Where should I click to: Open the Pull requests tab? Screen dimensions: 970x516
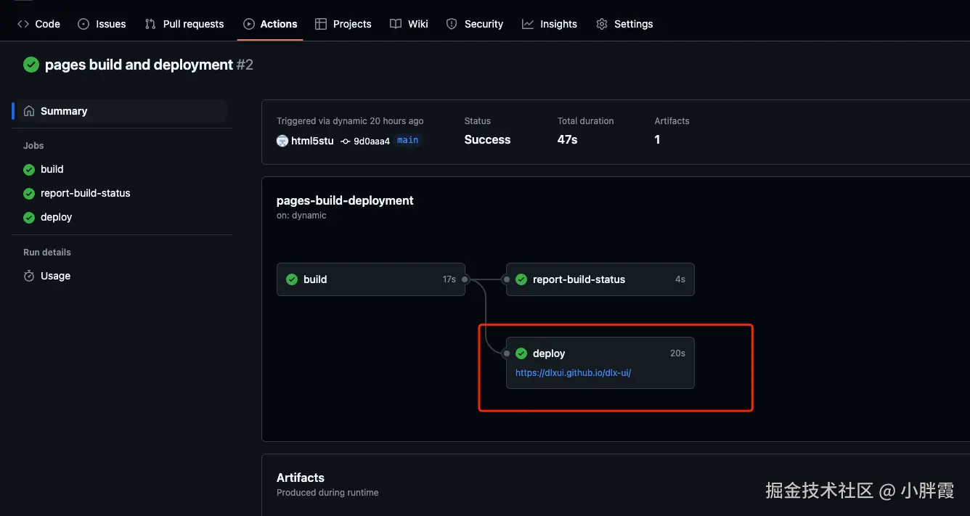coord(184,24)
